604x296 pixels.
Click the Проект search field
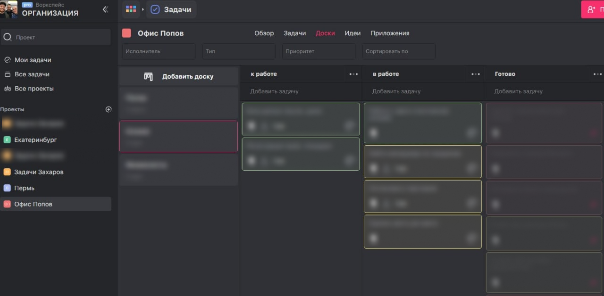[56, 37]
